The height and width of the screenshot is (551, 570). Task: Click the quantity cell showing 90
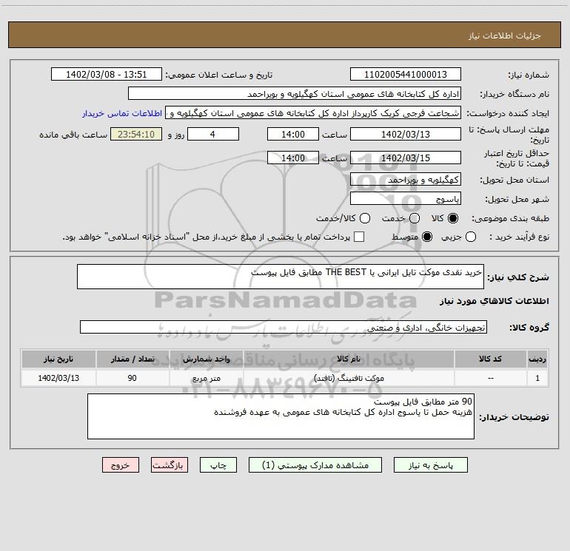(x=133, y=378)
